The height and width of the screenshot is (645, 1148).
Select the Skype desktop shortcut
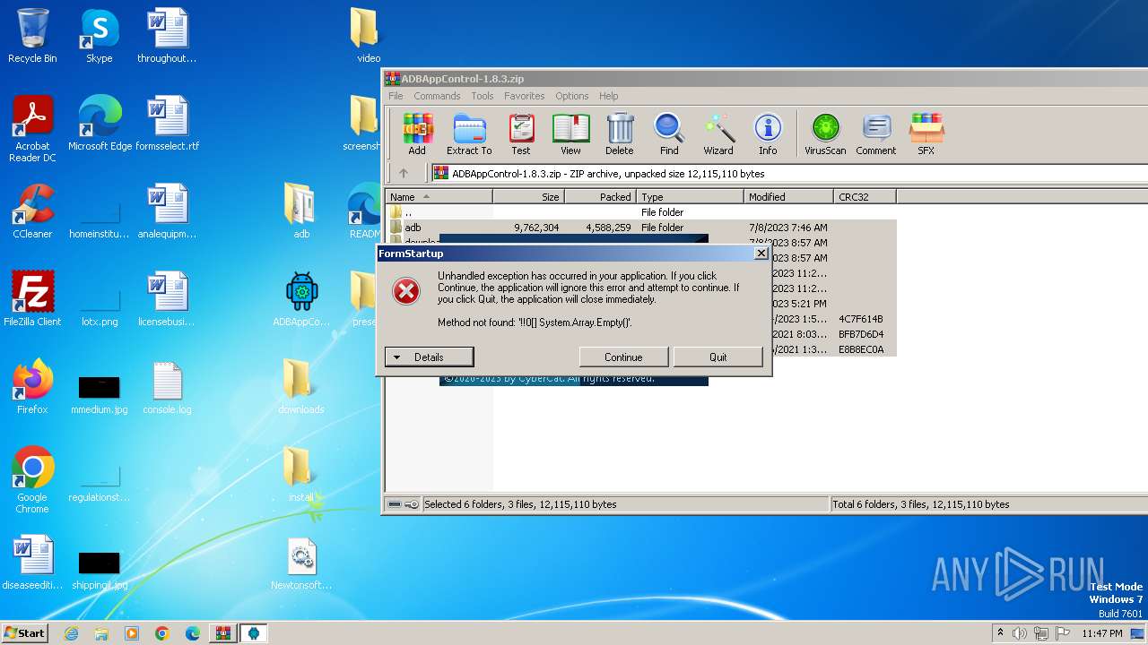pyautogui.click(x=100, y=36)
